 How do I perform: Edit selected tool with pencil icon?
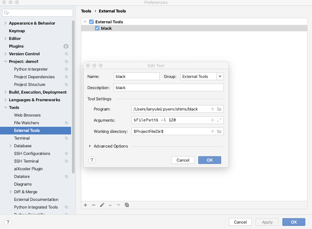102,205
